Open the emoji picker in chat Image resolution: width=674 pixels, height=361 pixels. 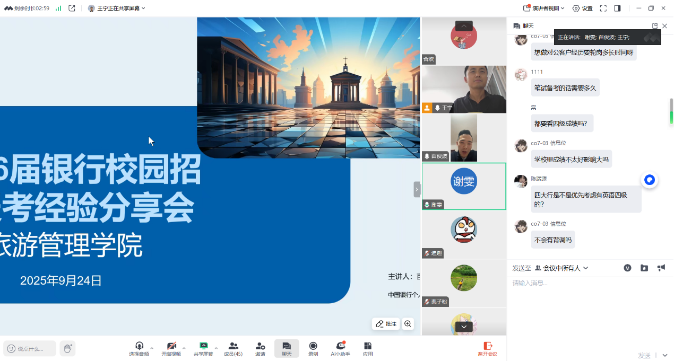[627, 268]
